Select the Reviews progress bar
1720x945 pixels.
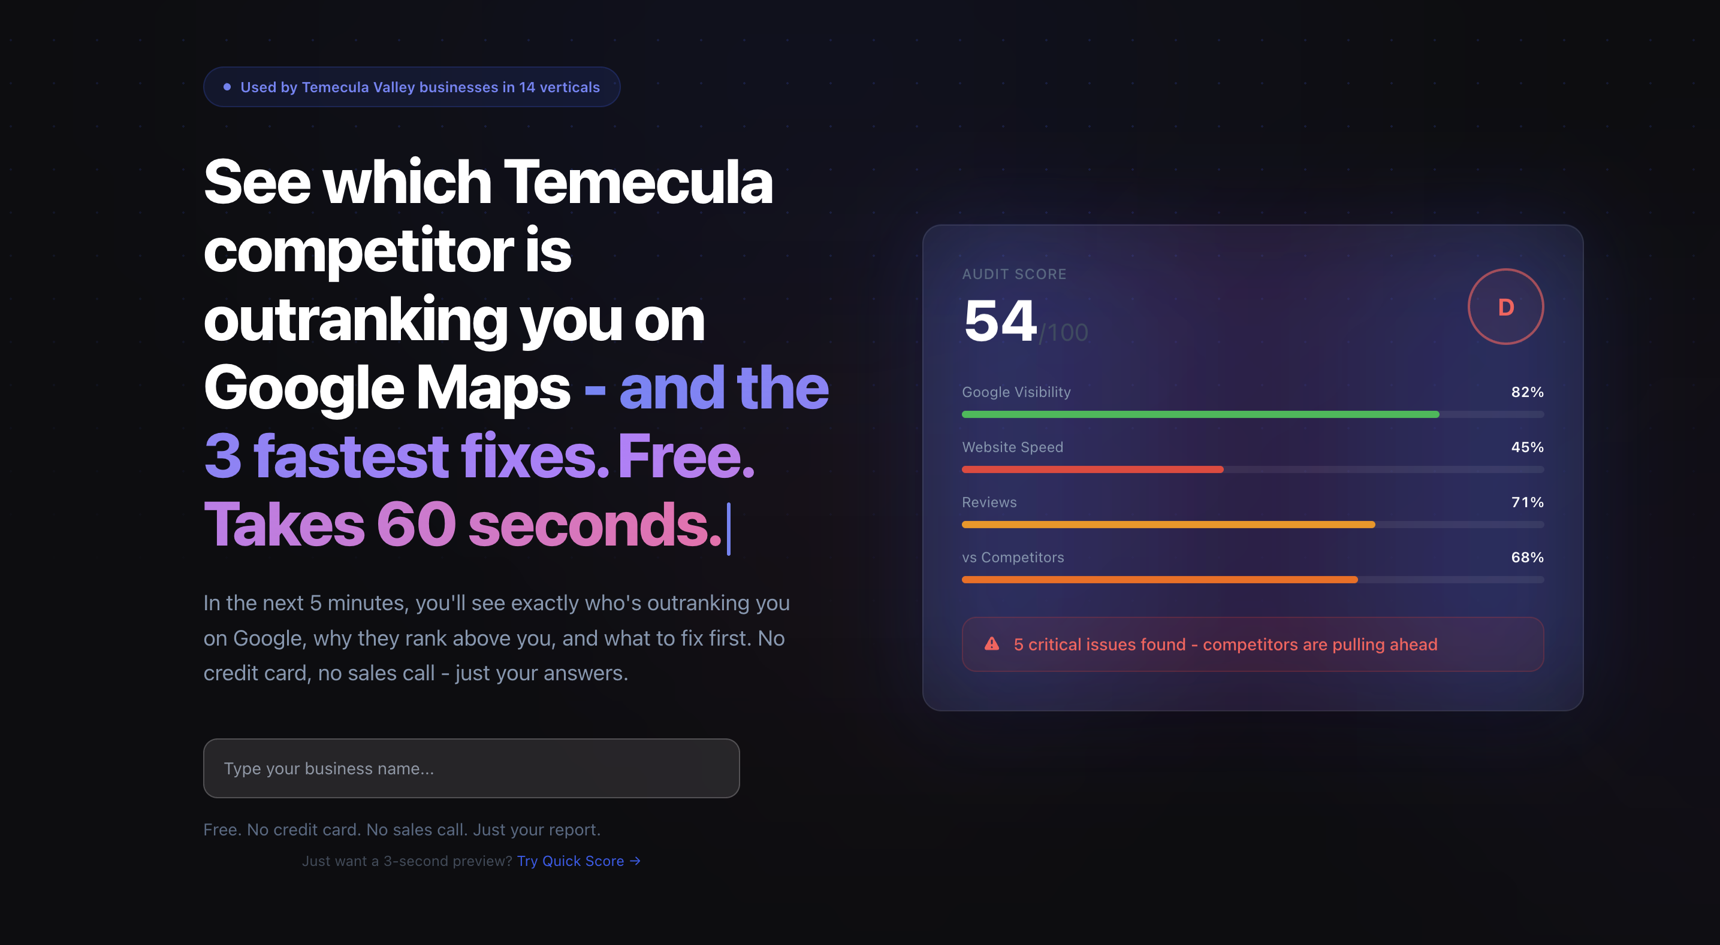pos(1168,525)
